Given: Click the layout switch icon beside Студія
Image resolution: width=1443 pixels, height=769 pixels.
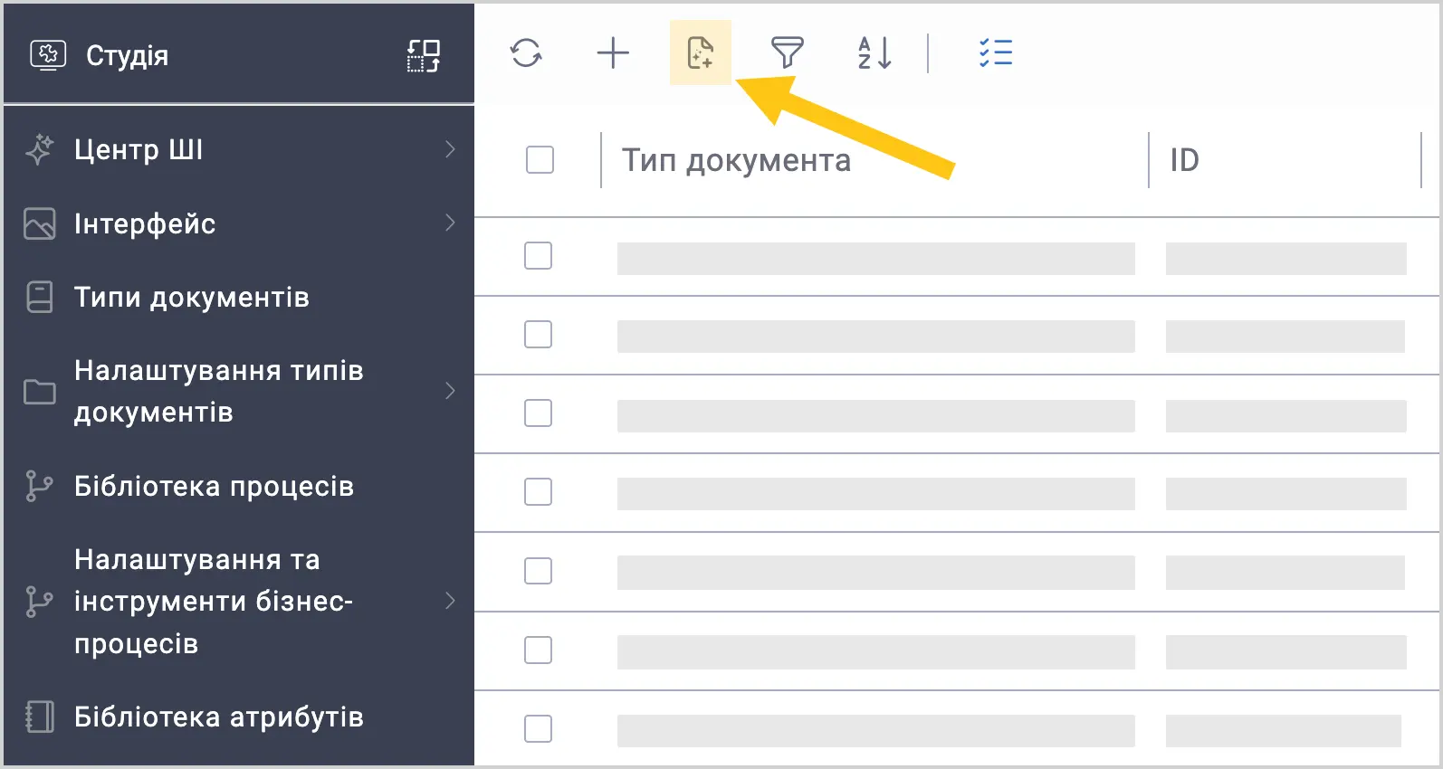Looking at the screenshot, I should click(423, 55).
